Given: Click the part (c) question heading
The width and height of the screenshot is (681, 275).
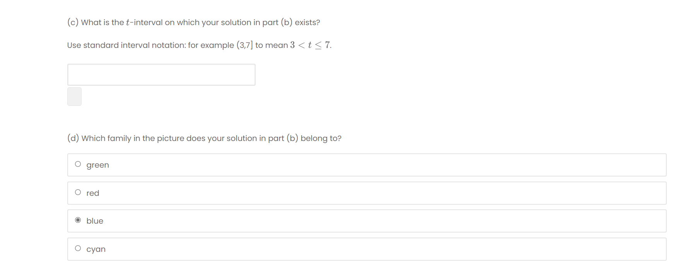Looking at the screenshot, I should pos(193,22).
